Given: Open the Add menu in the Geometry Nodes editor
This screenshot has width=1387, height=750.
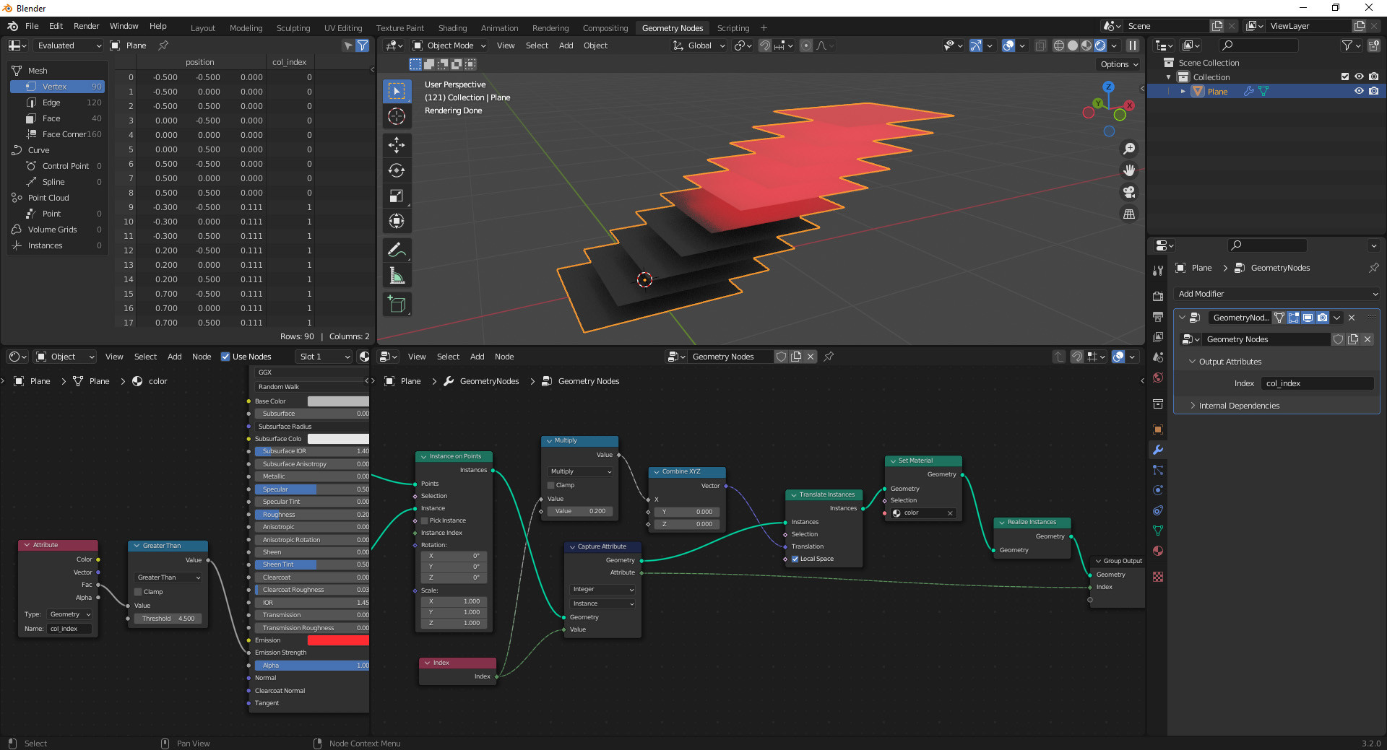Looking at the screenshot, I should click(x=477, y=357).
